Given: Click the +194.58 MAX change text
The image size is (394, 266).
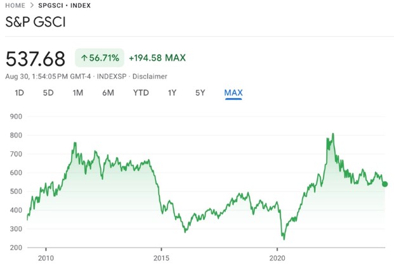Looking at the screenshot, I should 157,58.
